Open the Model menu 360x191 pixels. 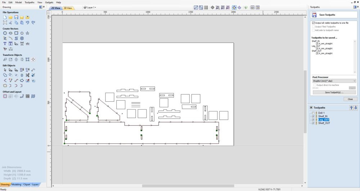tap(18, 2)
